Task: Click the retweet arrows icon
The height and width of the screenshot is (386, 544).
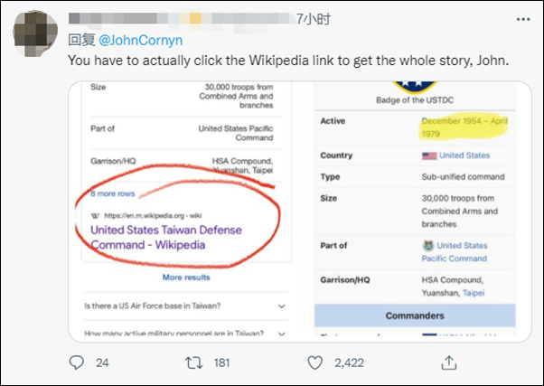Action: (192, 362)
